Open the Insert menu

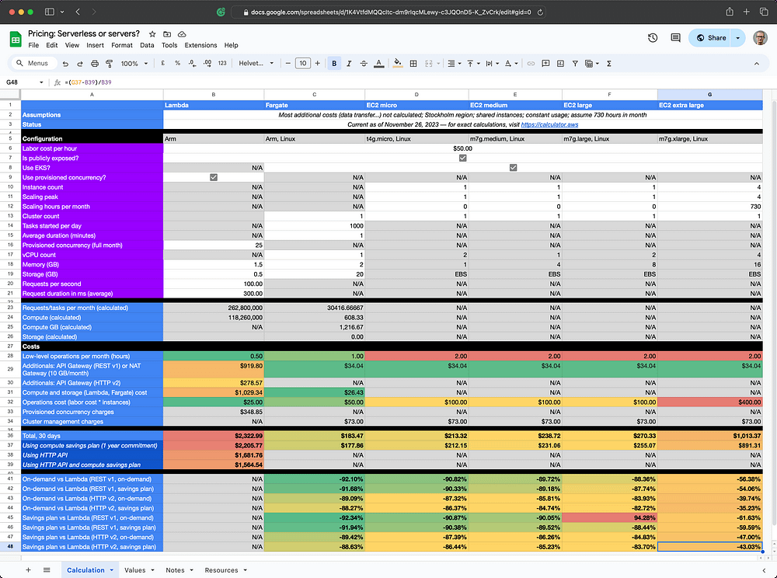tap(95, 45)
